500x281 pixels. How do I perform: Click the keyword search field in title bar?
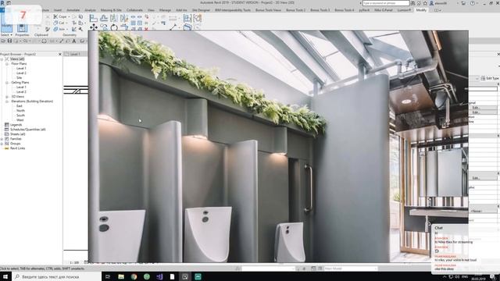tap(386, 3)
